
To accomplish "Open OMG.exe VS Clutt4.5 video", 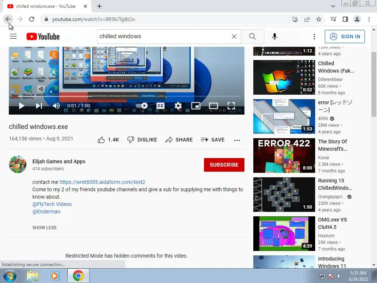I will coord(284,234).
